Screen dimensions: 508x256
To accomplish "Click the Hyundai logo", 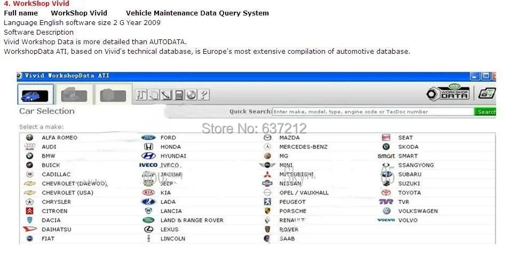I will [148, 156].
